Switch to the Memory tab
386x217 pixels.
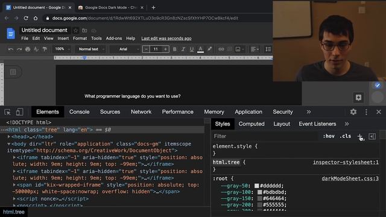[214, 112]
